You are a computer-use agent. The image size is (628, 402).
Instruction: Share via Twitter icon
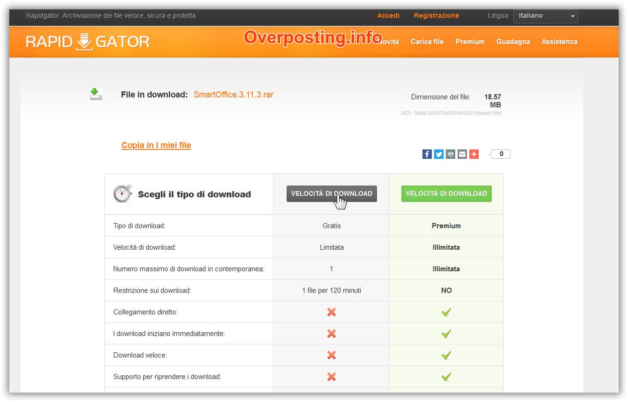[439, 154]
